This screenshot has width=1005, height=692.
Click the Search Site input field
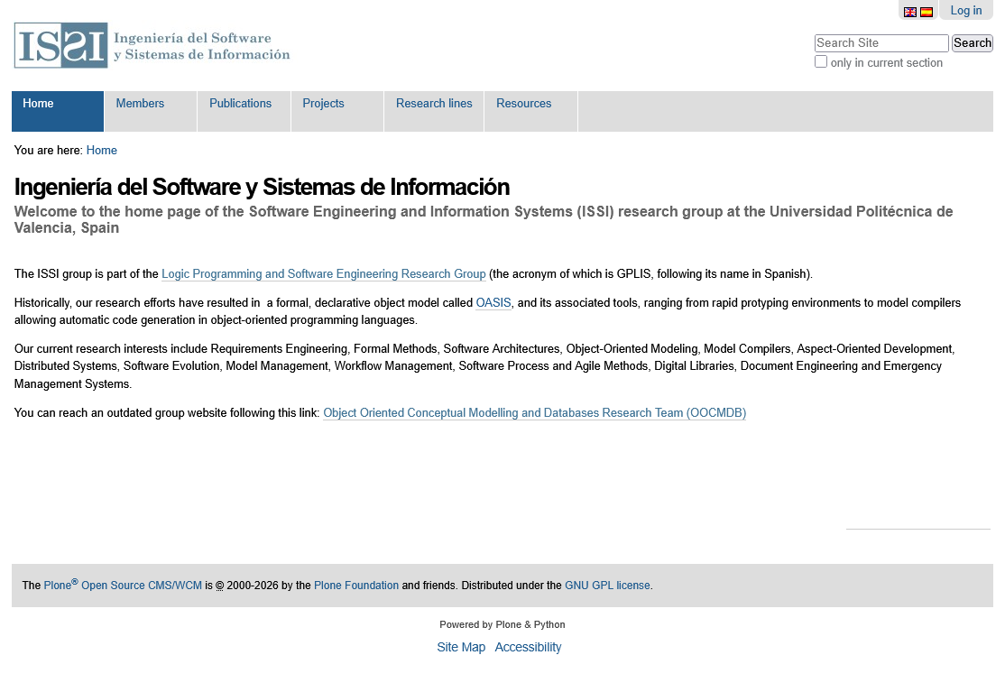(x=881, y=43)
